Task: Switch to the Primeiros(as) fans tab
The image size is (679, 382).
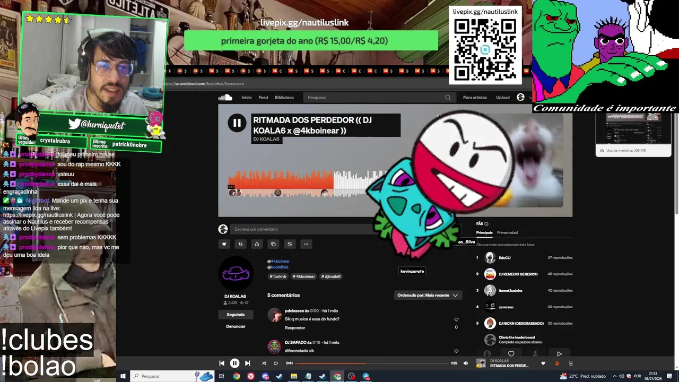Action: pyautogui.click(x=508, y=232)
